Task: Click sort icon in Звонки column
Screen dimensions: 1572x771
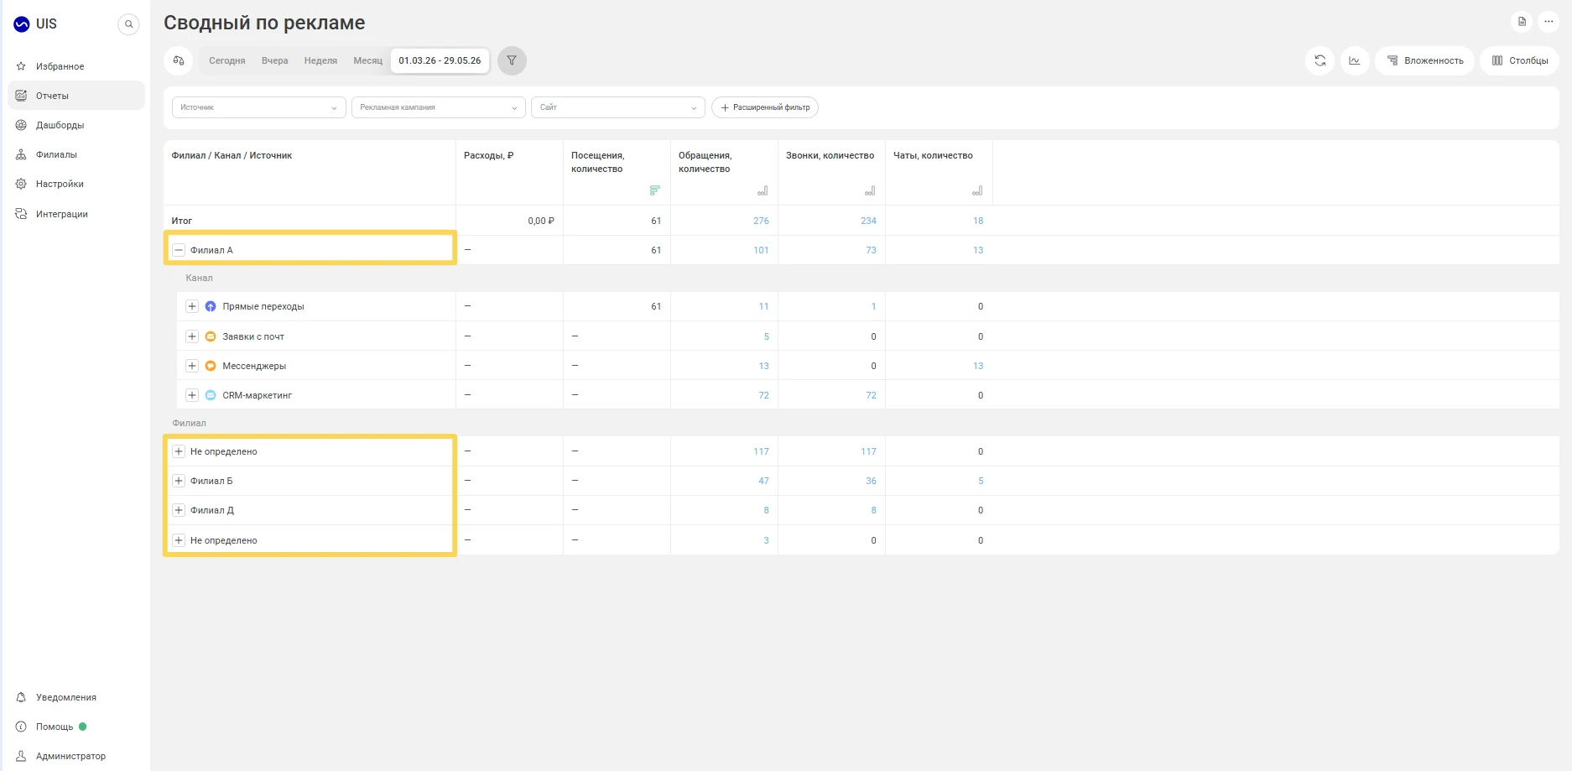Action: 870,191
